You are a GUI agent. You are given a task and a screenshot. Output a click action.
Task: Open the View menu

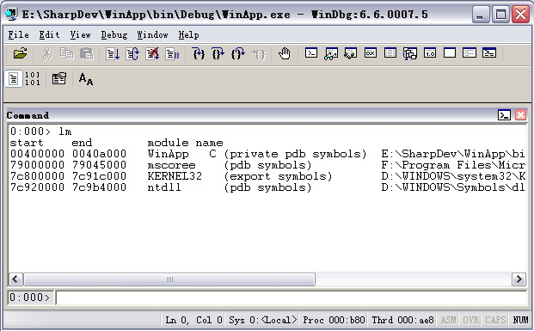pos(80,34)
